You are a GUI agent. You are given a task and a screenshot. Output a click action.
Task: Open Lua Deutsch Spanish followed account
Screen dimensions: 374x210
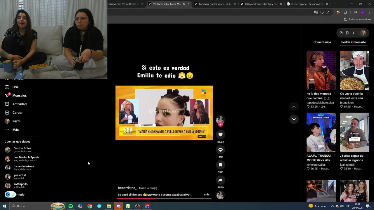coord(23,159)
